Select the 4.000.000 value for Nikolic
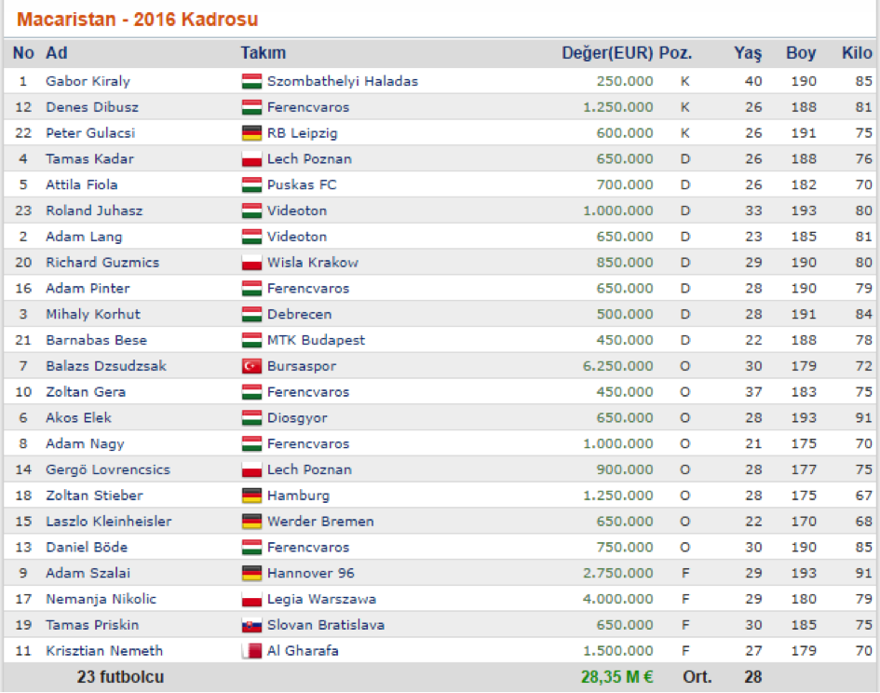This screenshot has height=693, width=880. click(x=618, y=599)
